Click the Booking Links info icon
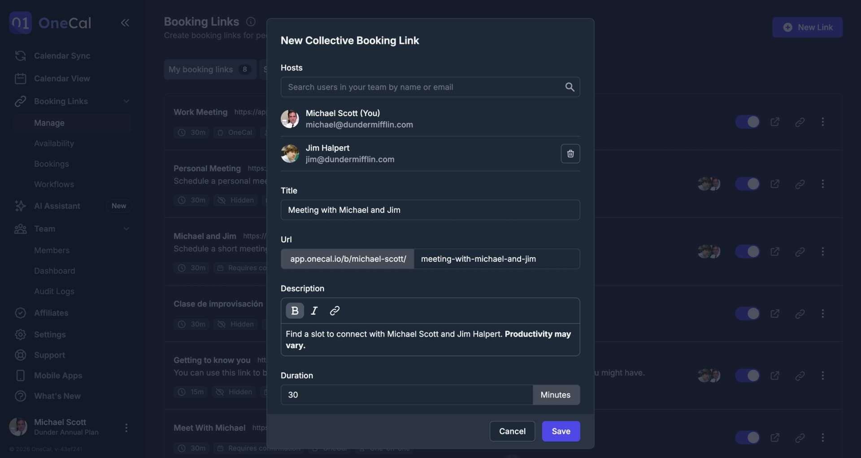 pyautogui.click(x=251, y=22)
